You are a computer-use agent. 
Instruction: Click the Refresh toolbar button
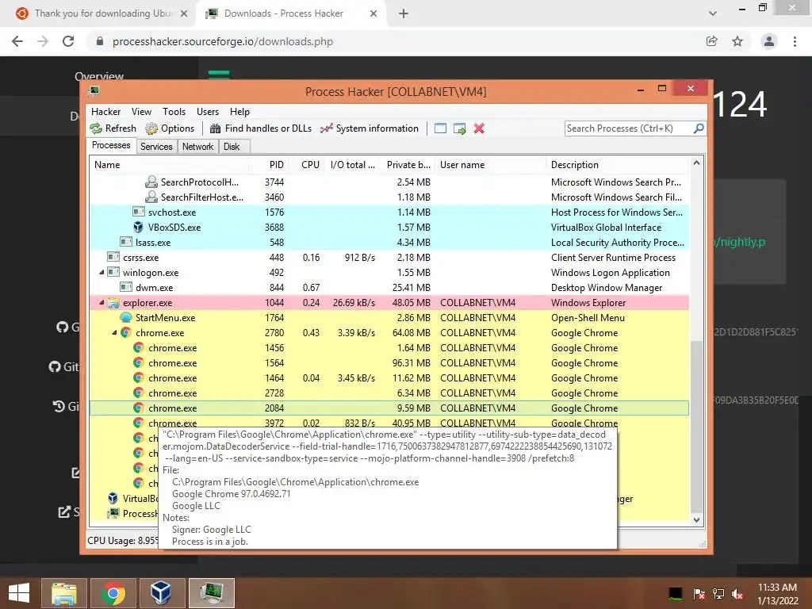point(113,128)
